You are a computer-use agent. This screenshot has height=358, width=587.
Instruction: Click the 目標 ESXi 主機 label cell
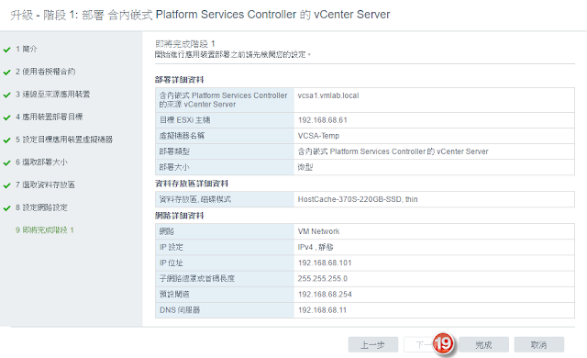tap(225, 120)
